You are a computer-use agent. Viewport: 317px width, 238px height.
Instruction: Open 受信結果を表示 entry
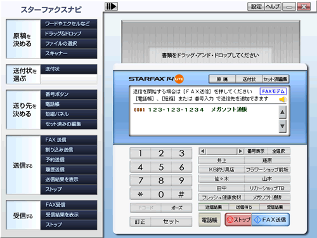(68, 215)
